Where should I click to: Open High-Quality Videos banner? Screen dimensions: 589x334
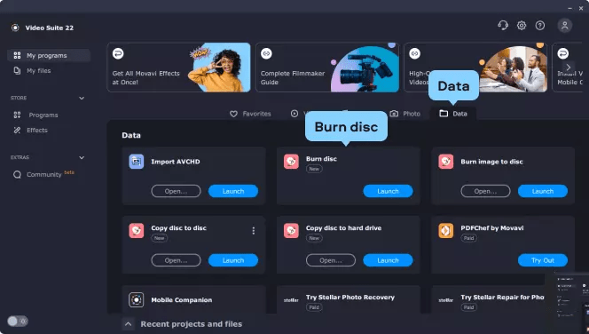[475, 68]
